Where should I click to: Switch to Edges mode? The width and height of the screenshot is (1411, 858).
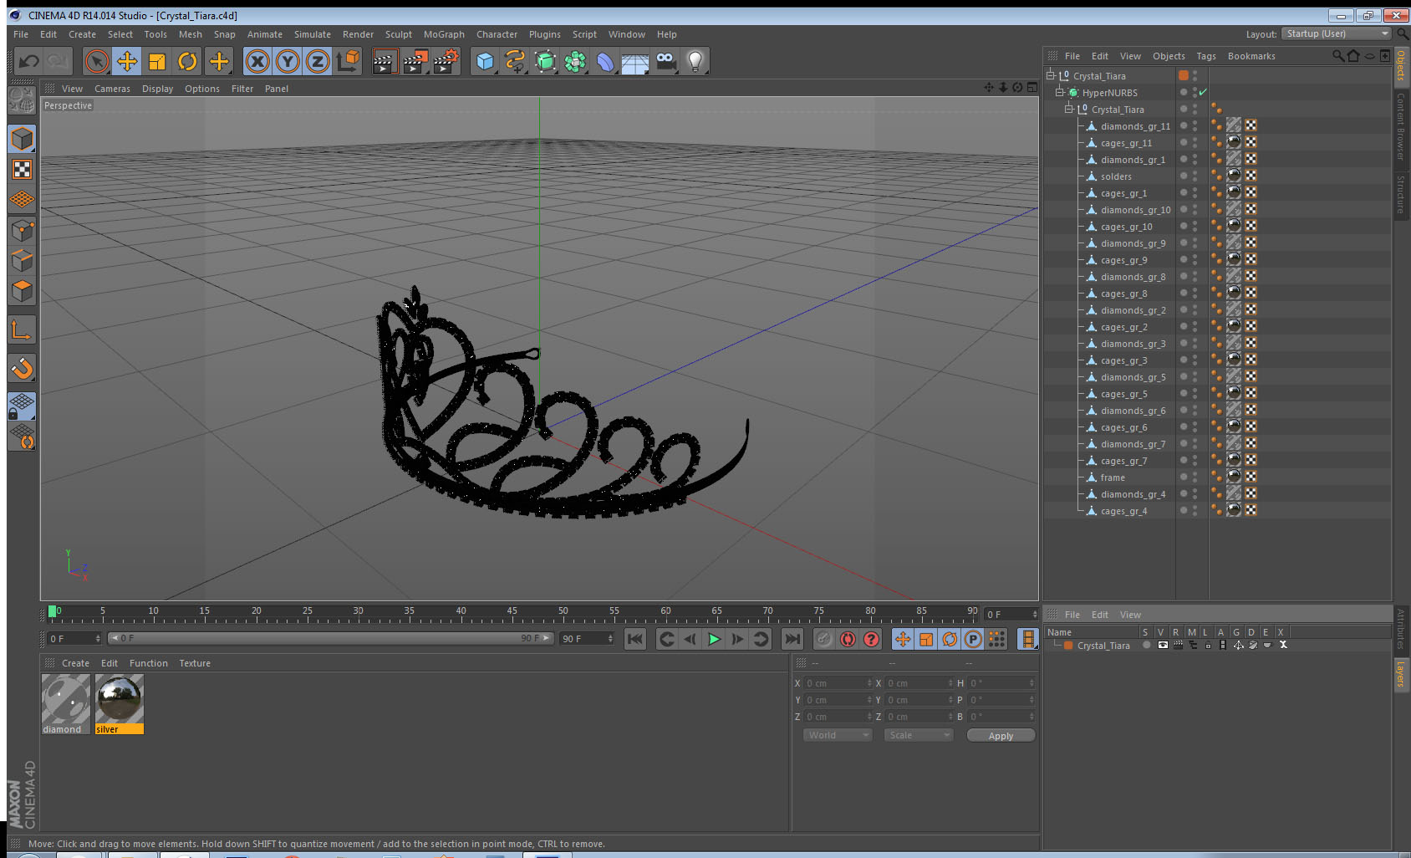22,260
